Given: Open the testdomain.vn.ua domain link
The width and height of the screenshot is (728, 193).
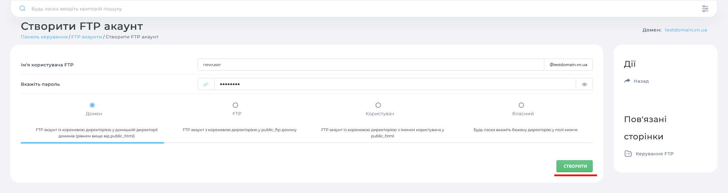Looking at the screenshot, I should [686, 30].
